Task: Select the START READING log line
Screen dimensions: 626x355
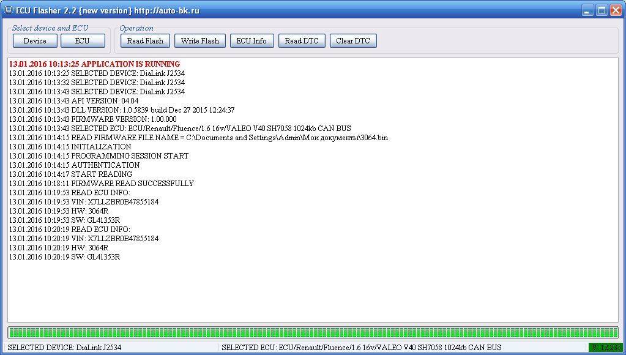Action: click(x=70, y=174)
